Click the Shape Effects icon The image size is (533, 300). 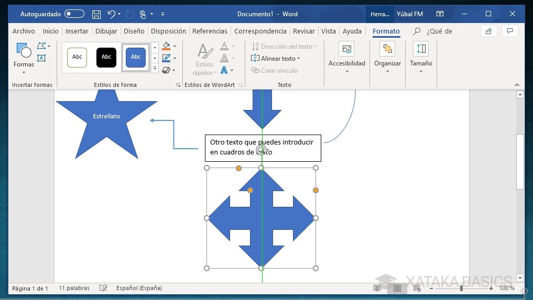click(166, 70)
